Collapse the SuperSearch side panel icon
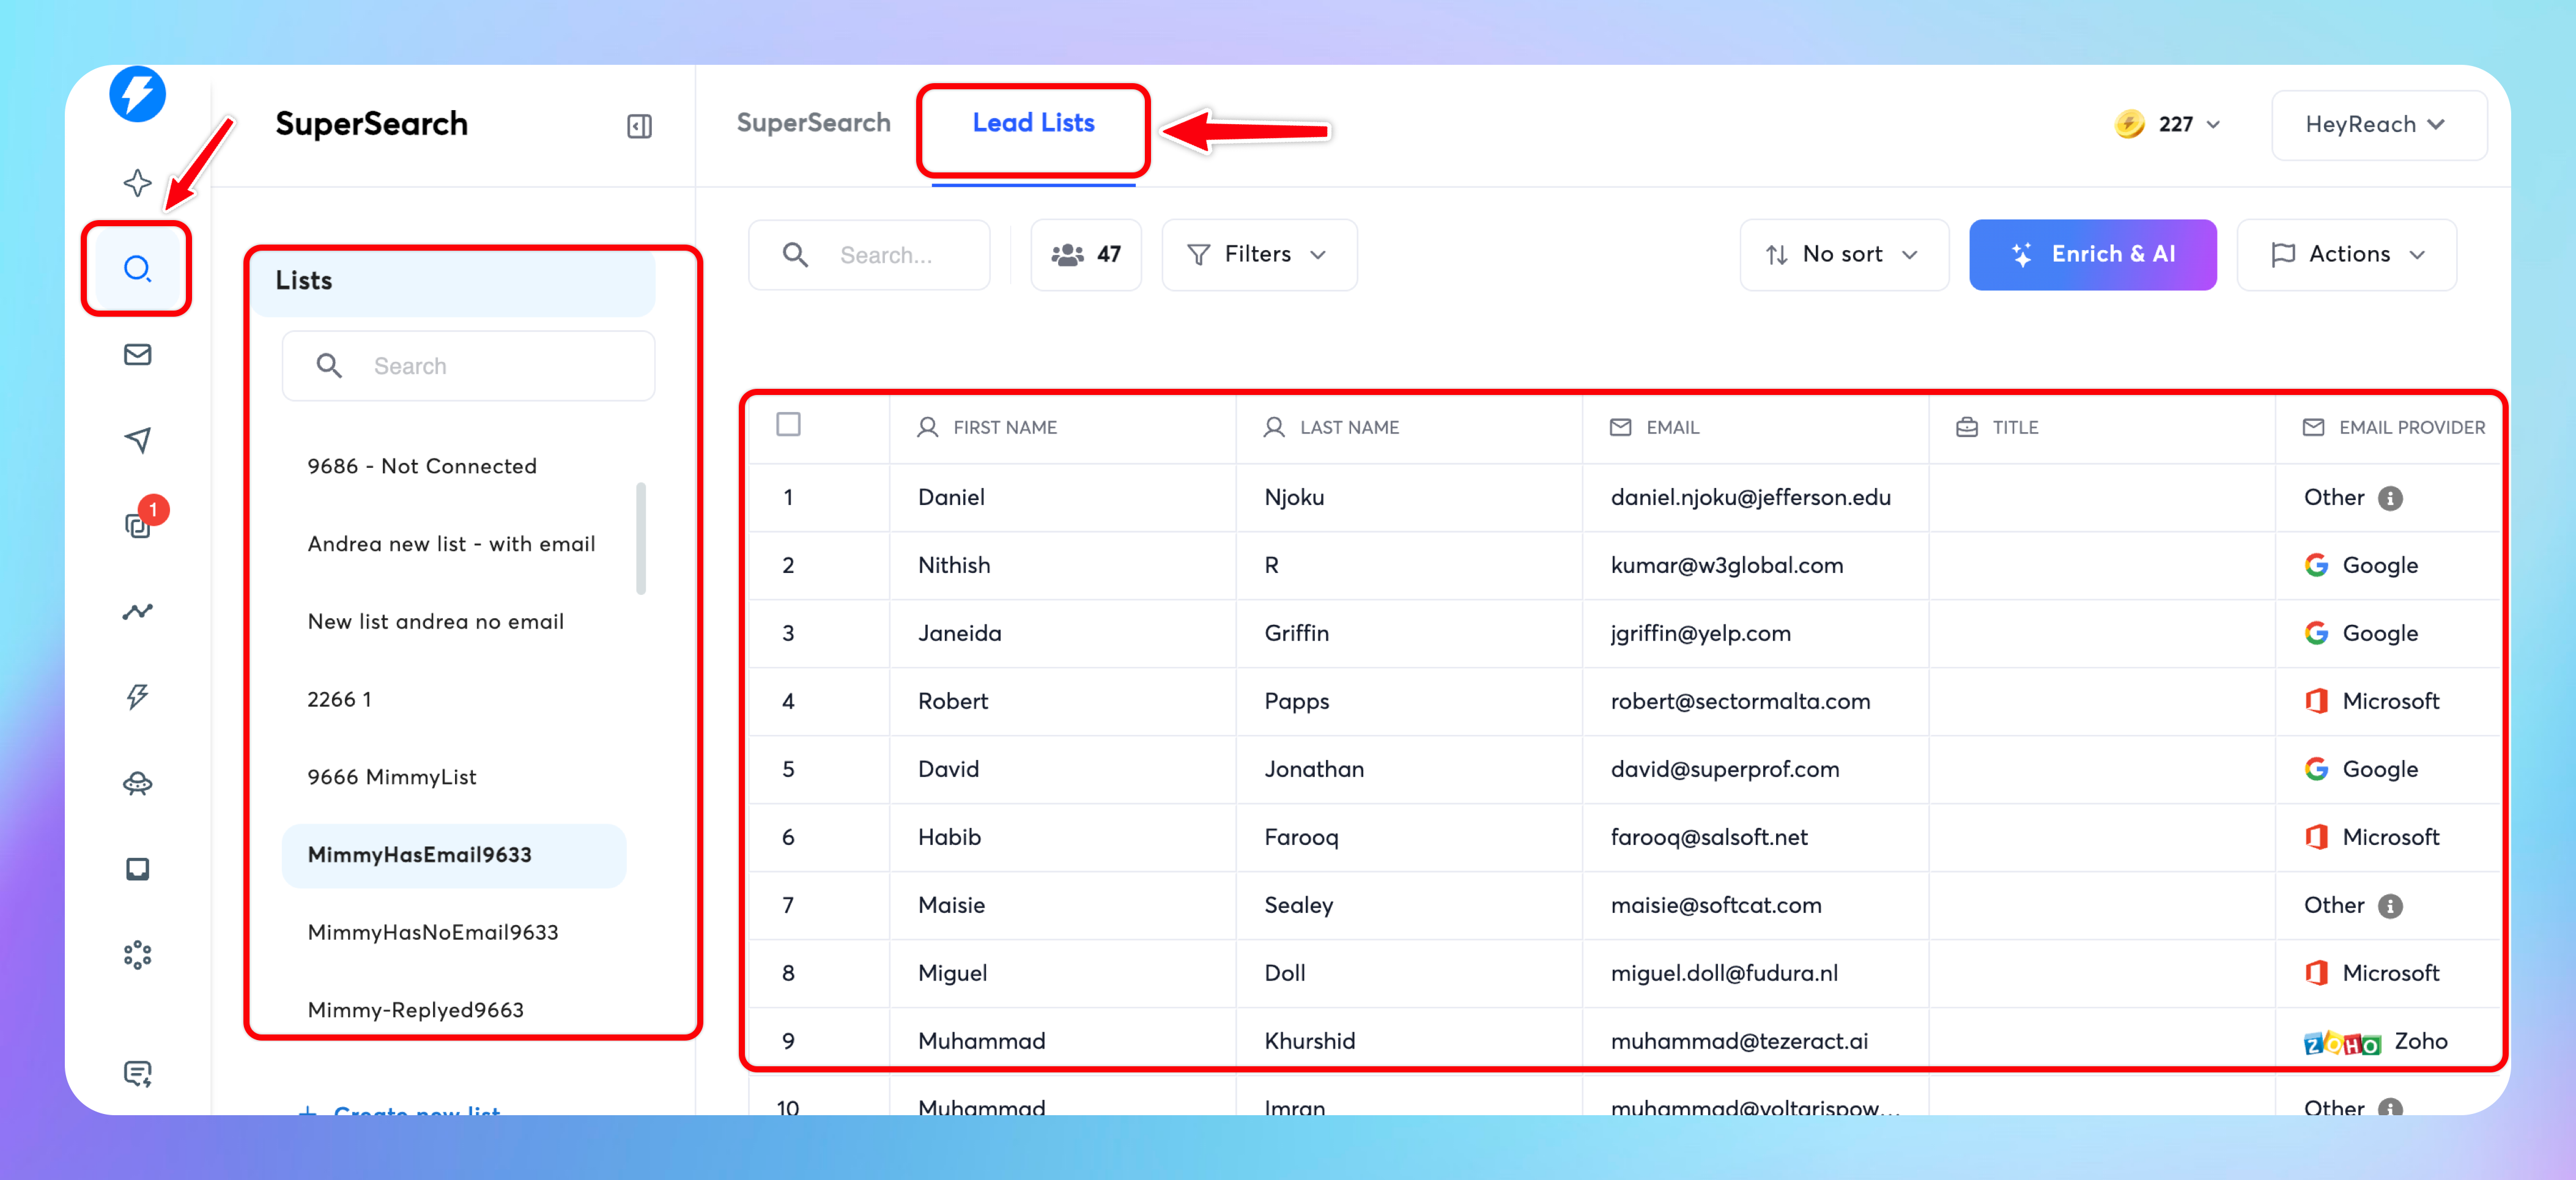This screenshot has height=1180, width=2576. (639, 126)
